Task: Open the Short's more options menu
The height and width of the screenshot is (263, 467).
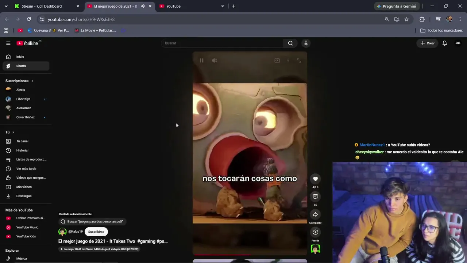Action: [x=288, y=61]
